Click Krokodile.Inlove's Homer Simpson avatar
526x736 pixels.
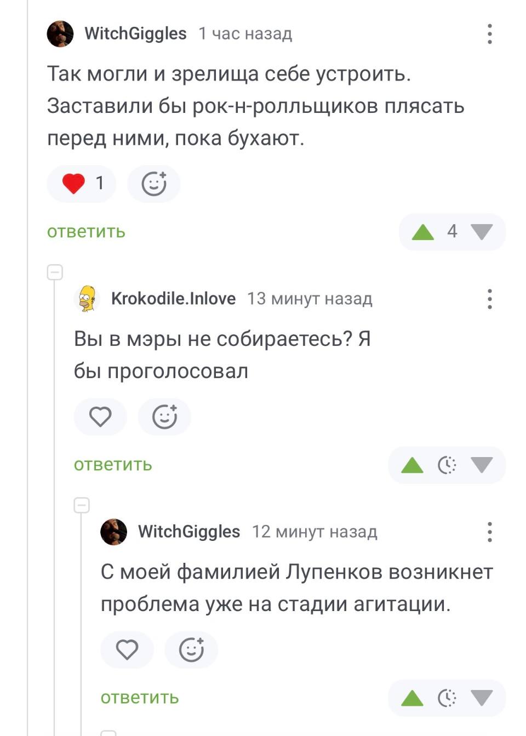[x=88, y=299]
